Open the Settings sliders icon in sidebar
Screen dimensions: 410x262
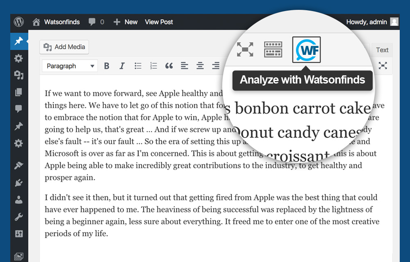tap(19, 234)
